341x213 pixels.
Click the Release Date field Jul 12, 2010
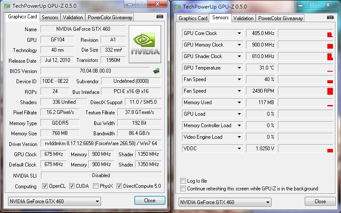pyautogui.click(x=58, y=60)
